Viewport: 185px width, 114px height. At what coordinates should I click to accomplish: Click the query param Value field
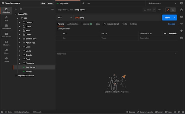coord(119,38)
